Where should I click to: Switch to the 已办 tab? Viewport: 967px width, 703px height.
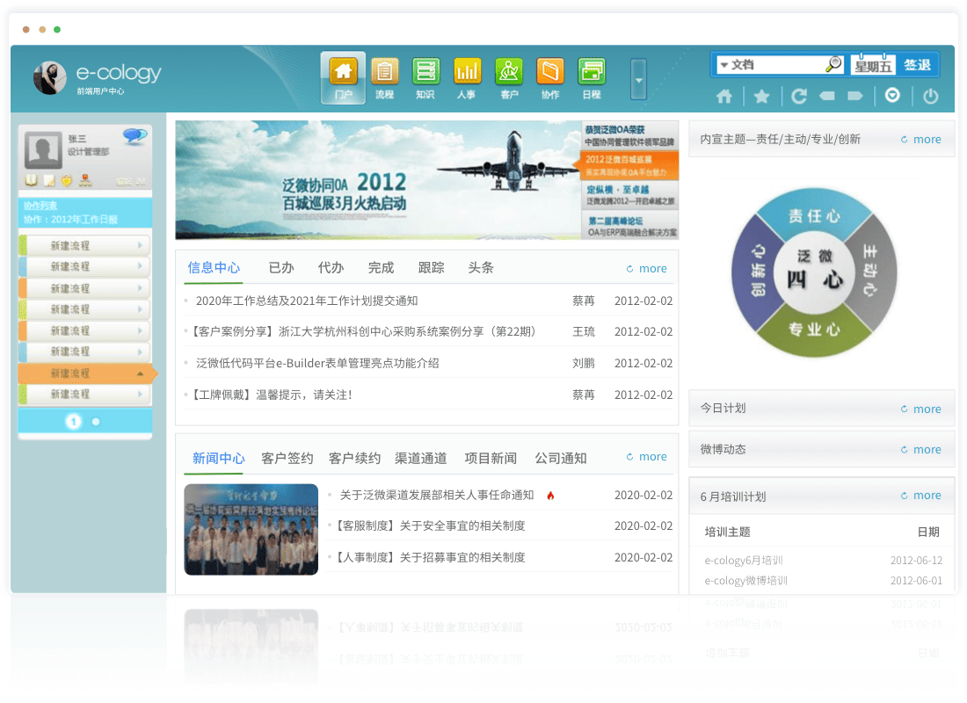pos(281,268)
